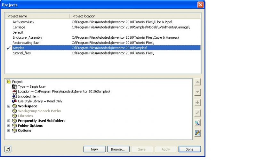
Task: Expand the Folder Options node
Action: click(x=9, y=126)
